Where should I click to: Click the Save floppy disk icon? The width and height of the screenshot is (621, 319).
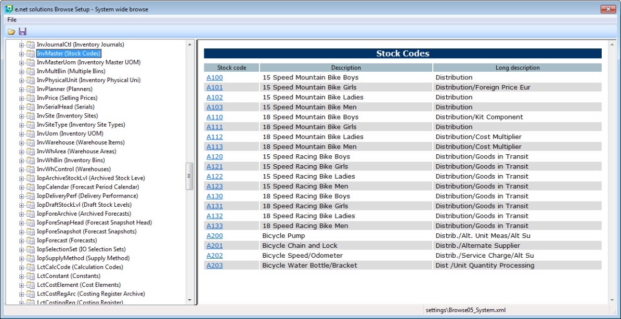[x=22, y=32]
